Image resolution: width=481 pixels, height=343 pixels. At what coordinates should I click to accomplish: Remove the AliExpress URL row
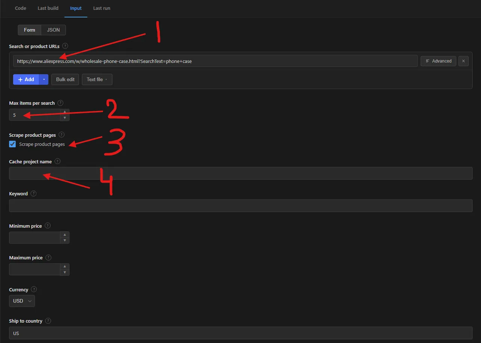(464, 61)
